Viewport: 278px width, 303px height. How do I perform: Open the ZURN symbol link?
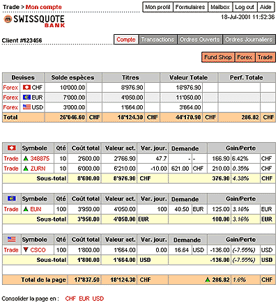coord(38,169)
